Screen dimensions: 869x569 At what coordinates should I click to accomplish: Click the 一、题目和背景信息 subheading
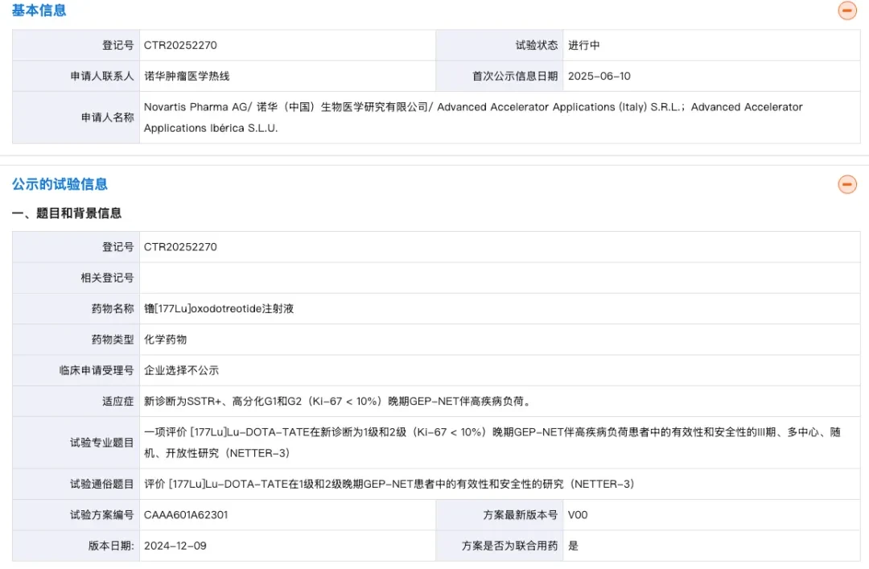67,213
